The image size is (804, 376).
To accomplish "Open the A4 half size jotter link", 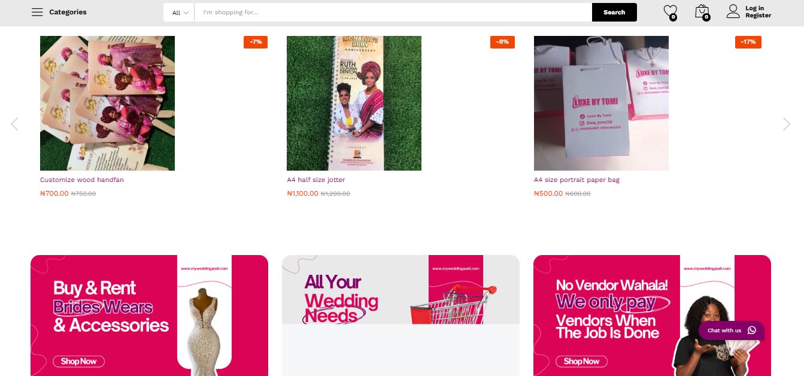I will click(316, 180).
